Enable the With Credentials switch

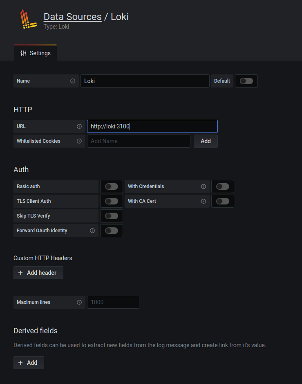[223, 186]
